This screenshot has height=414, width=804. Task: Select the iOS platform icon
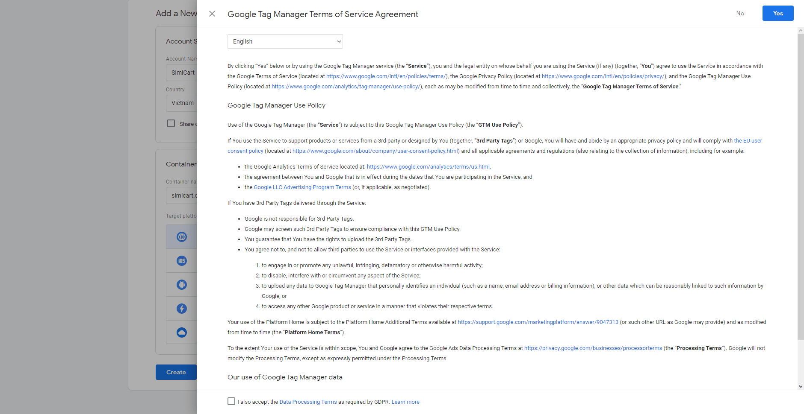point(182,261)
